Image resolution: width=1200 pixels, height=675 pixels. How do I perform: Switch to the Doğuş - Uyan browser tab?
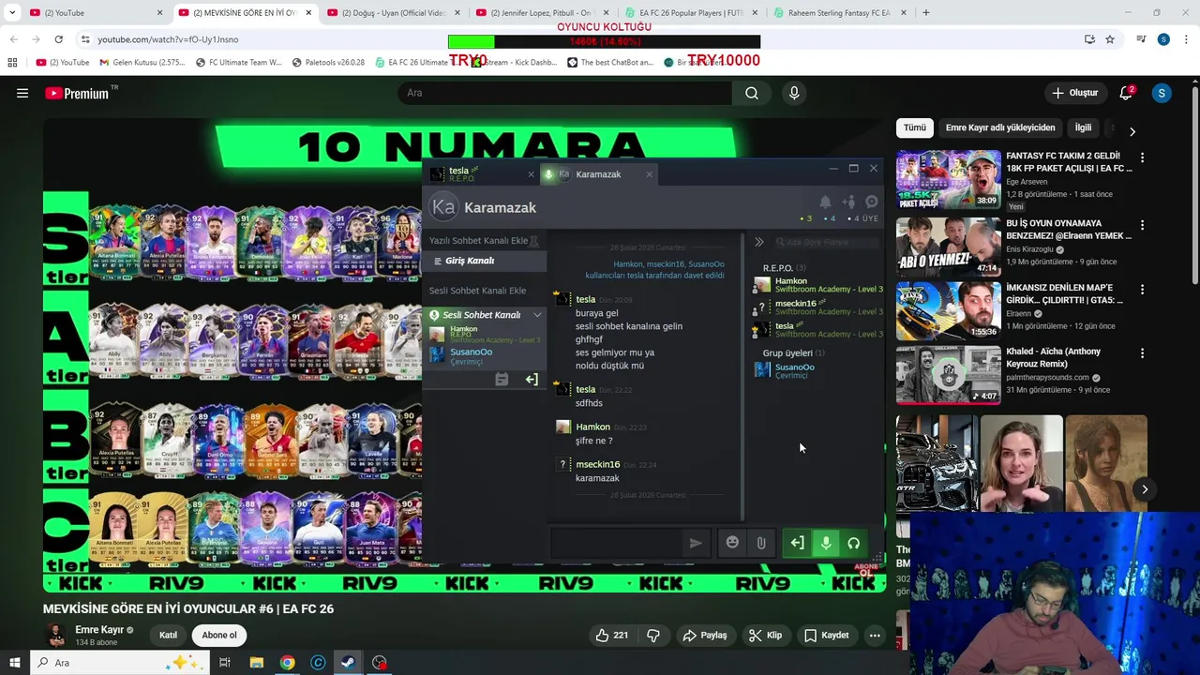click(391, 13)
